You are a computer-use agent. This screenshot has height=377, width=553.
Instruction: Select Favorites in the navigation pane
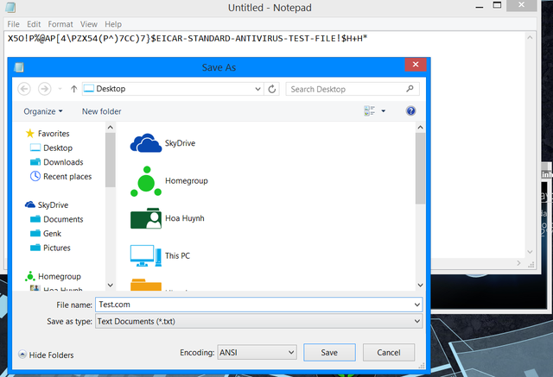pos(54,134)
